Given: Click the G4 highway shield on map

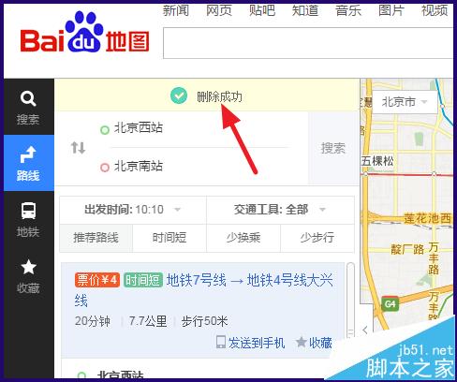Looking at the screenshot, I should click(x=390, y=303).
